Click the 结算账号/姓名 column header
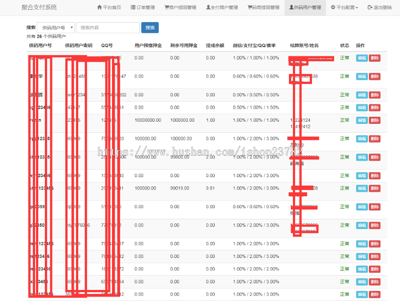Viewport: 400px width, 301px height. click(304, 45)
